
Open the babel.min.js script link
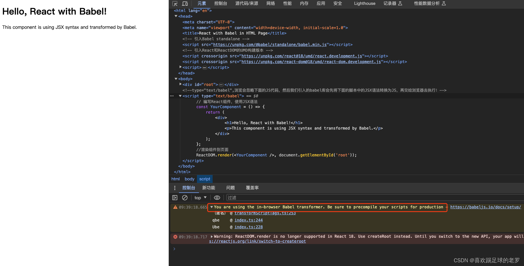click(270, 45)
